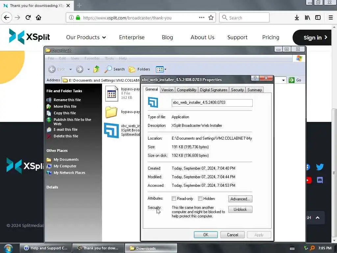Expand Our Products dropdown
This screenshot has height=253, width=337.
[86, 38]
